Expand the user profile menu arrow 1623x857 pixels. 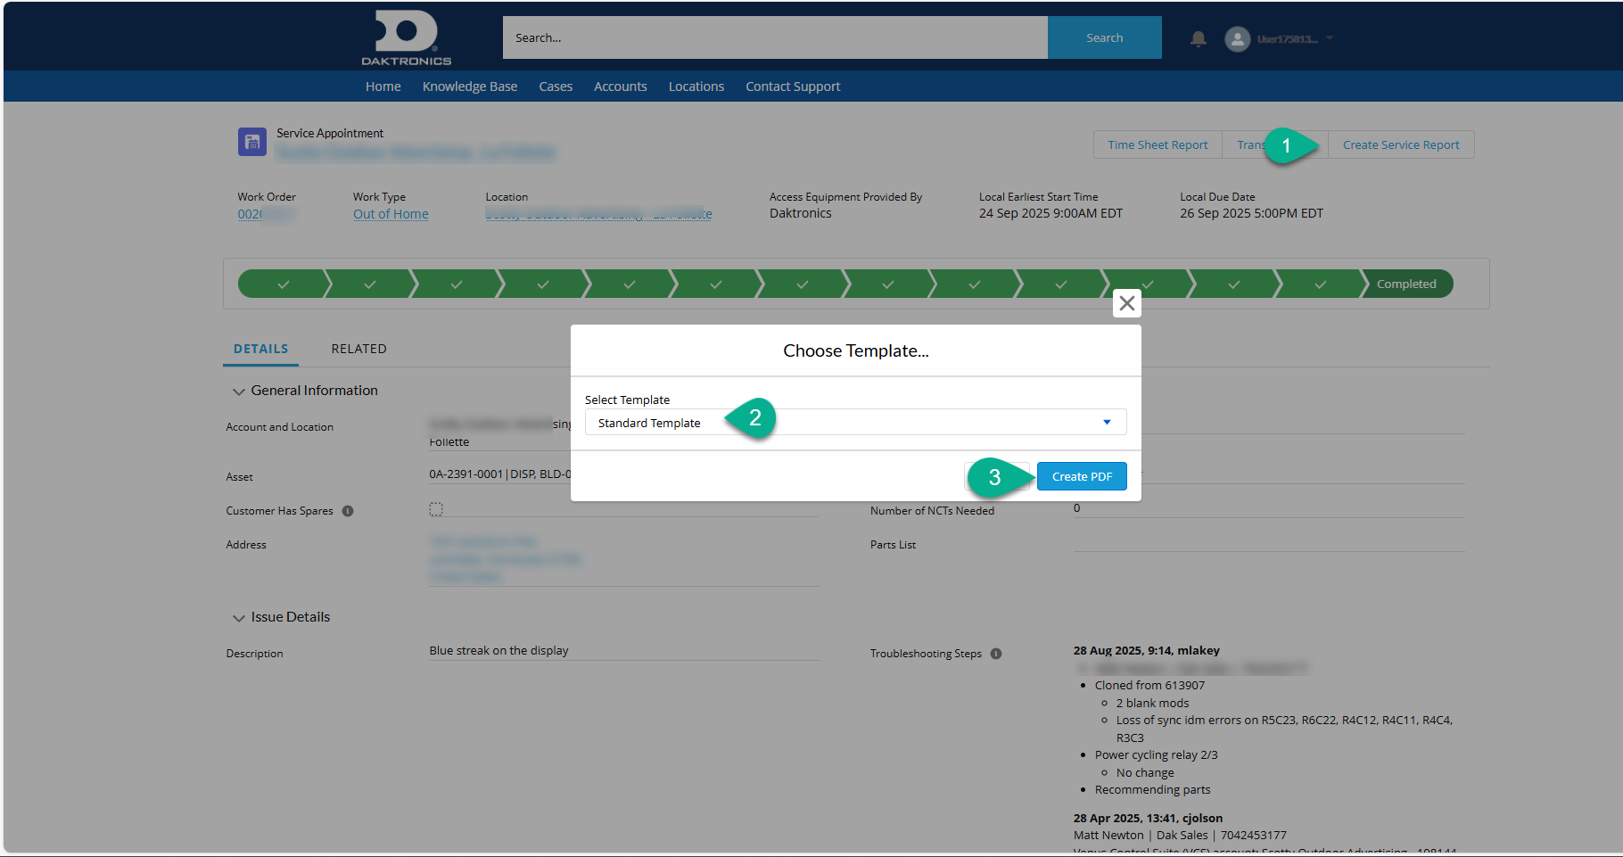pyautogui.click(x=1330, y=38)
